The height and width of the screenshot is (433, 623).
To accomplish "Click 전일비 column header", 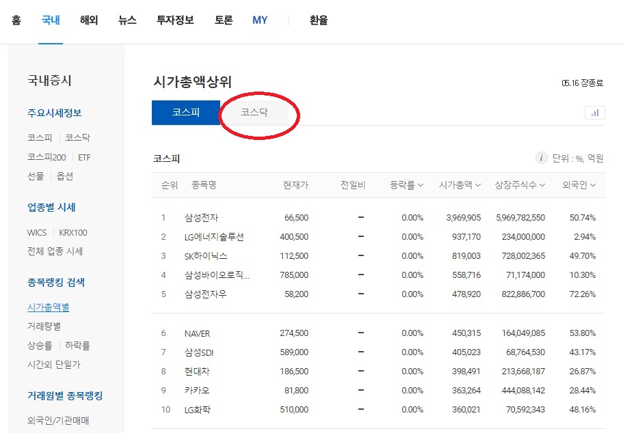I will point(353,185).
